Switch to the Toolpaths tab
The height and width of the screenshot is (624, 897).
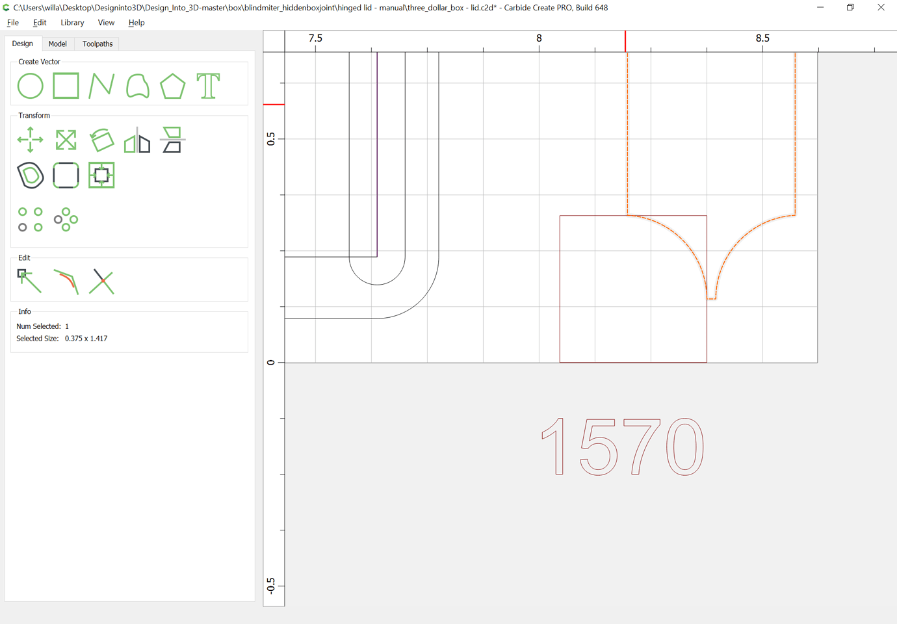[x=97, y=44]
